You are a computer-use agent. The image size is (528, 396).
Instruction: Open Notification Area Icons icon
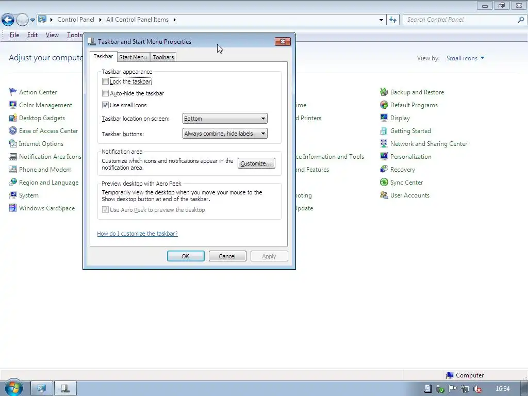[13, 157]
